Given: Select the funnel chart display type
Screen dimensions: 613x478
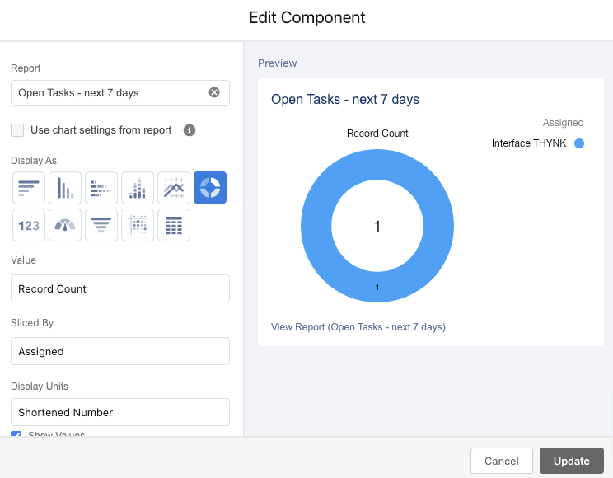Looking at the screenshot, I should pos(101,225).
